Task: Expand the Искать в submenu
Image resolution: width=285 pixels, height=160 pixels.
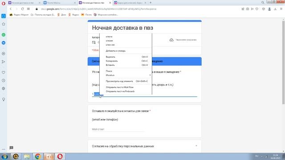Action: pos(126,75)
